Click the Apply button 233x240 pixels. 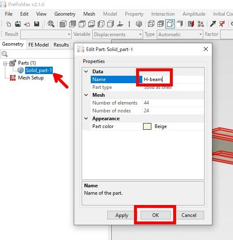pyautogui.click(x=122, y=215)
